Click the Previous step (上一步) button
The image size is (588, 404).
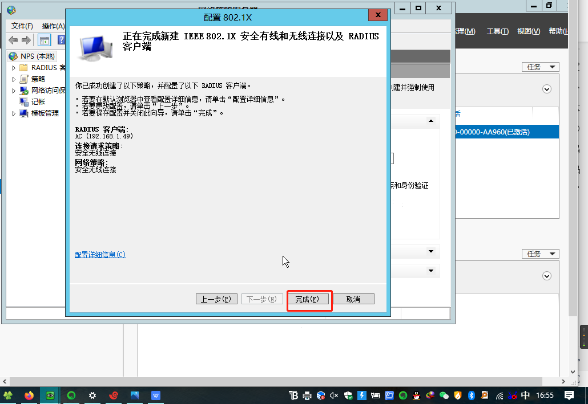coord(216,299)
